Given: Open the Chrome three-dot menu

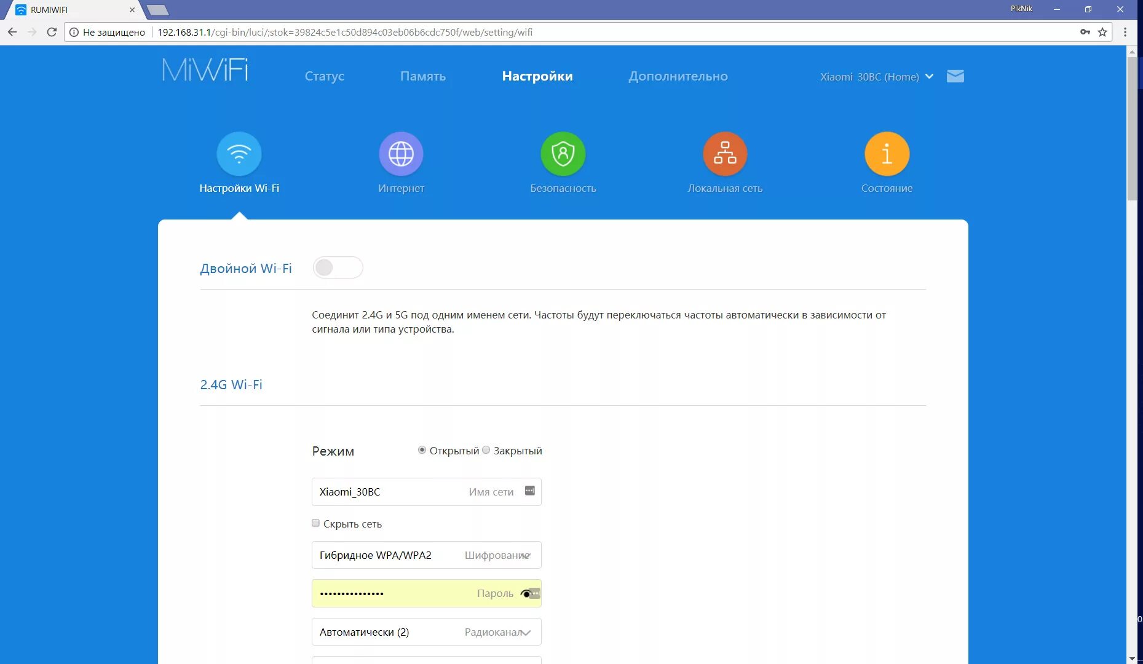Looking at the screenshot, I should [1125, 32].
